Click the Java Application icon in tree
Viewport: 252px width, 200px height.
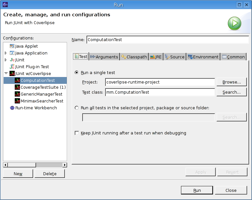pos(12,53)
